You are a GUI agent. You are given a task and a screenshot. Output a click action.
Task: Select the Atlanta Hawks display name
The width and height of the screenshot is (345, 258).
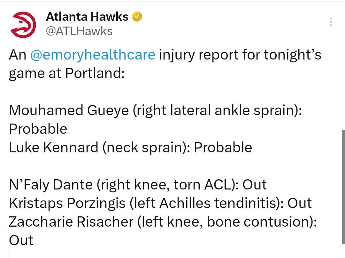pos(87,16)
